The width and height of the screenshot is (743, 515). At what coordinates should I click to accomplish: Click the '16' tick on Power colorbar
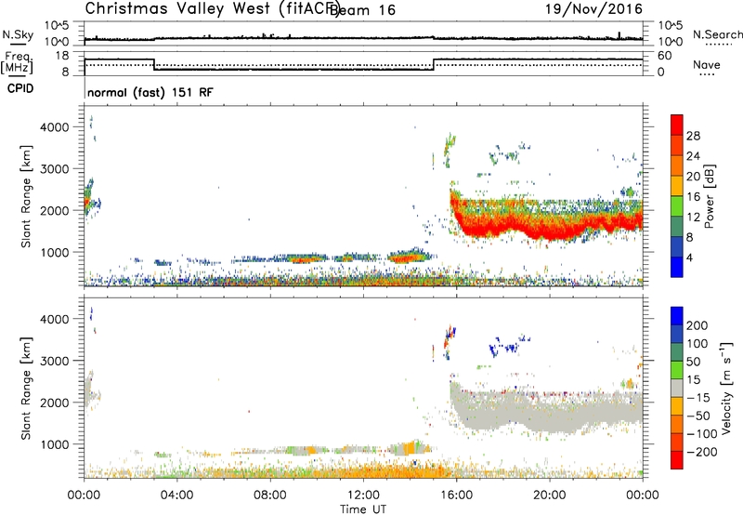coord(693,197)
